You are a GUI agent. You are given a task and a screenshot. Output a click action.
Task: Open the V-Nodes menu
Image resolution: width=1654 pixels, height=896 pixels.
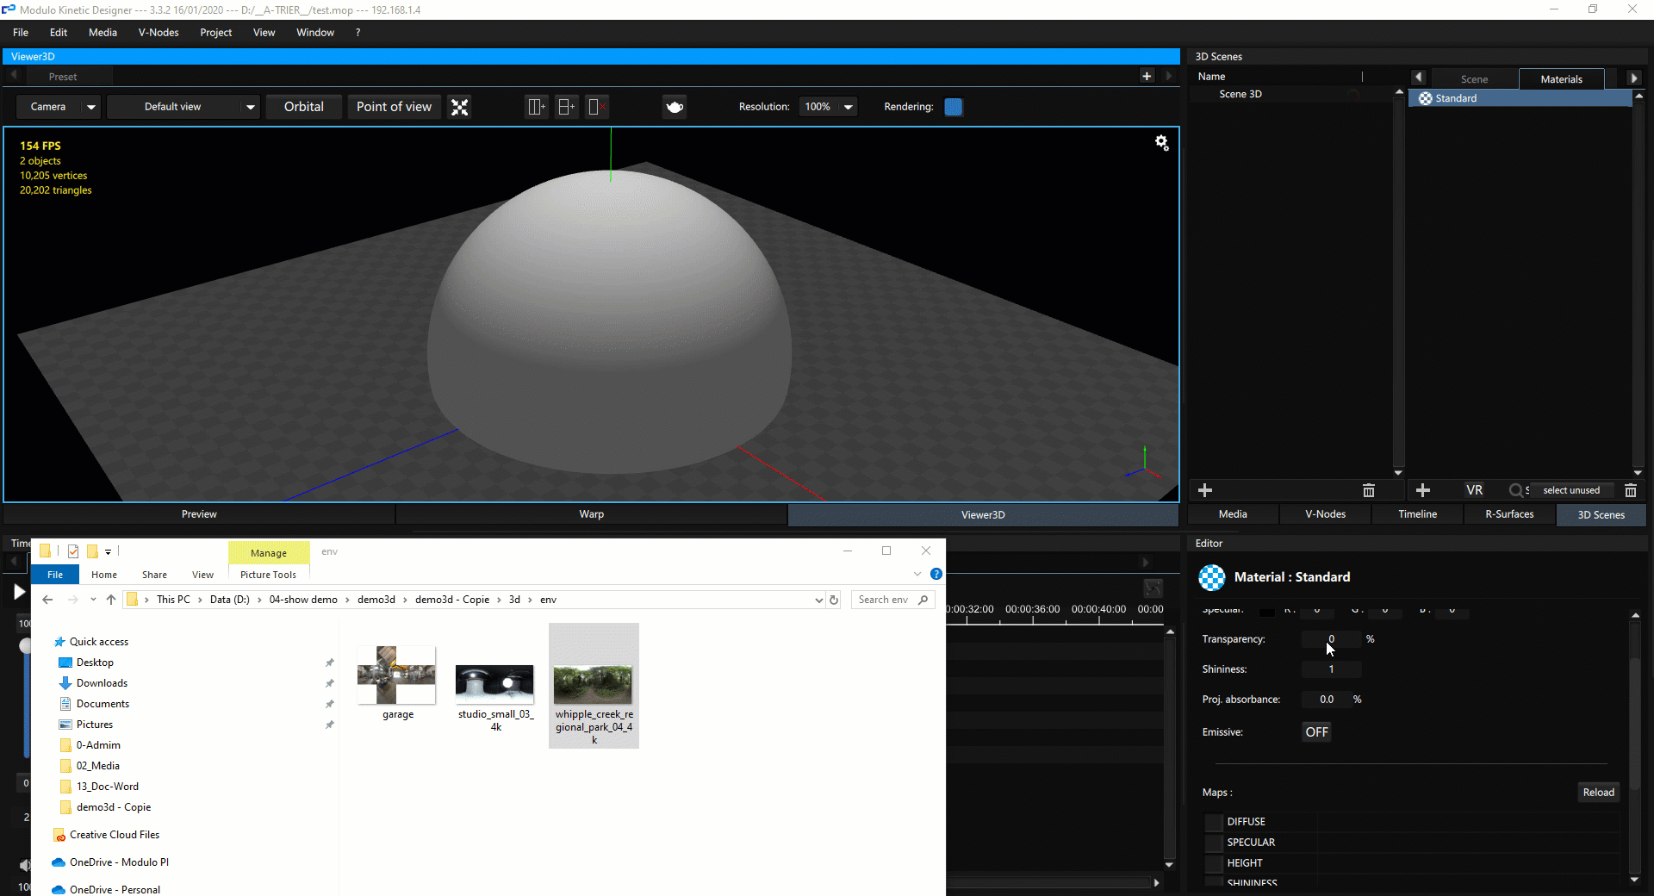pos(158,32)
